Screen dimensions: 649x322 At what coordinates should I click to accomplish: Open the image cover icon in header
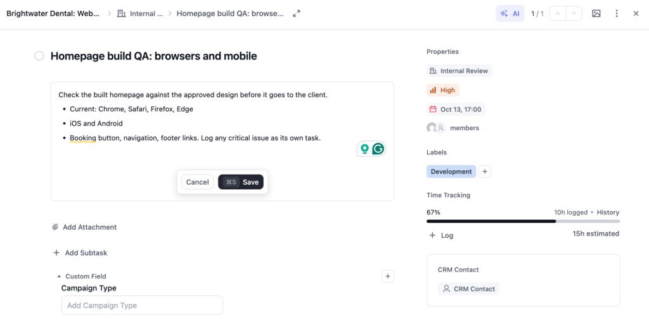pos(596,14)
